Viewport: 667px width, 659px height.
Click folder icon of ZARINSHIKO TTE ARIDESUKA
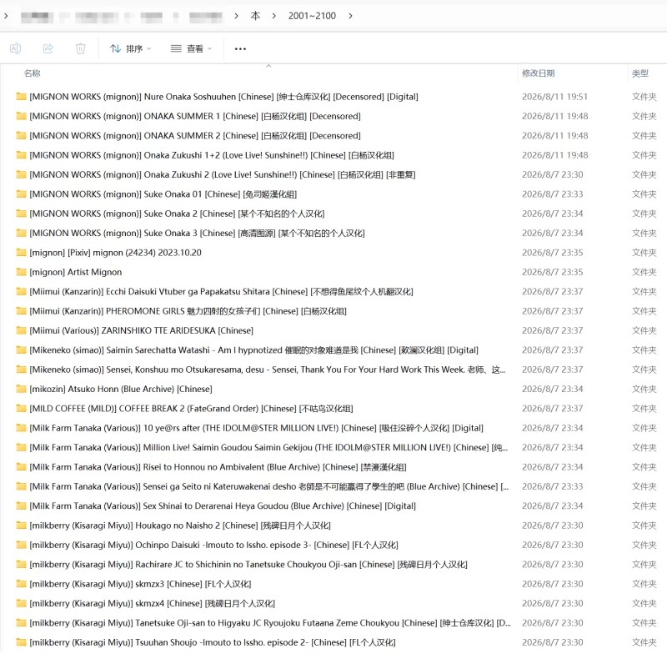click(x=22, y=330)
